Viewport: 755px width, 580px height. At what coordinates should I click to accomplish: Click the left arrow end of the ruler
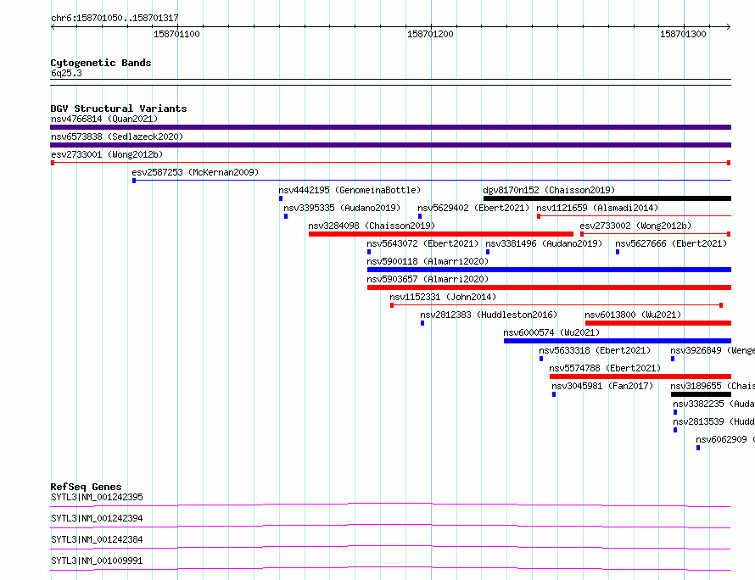click(x=53, y=26)
